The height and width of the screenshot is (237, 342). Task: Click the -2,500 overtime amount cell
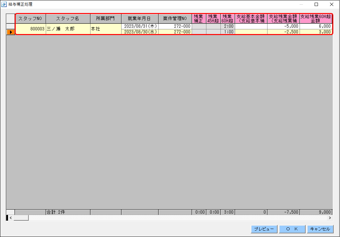click(x=284, y=32)
